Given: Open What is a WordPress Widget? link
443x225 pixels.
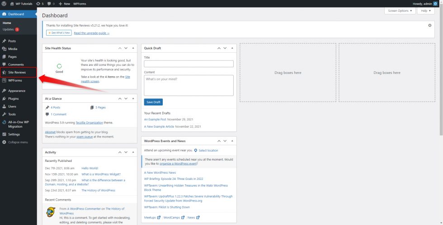Looking at the screenshot, I should [101, 174].
